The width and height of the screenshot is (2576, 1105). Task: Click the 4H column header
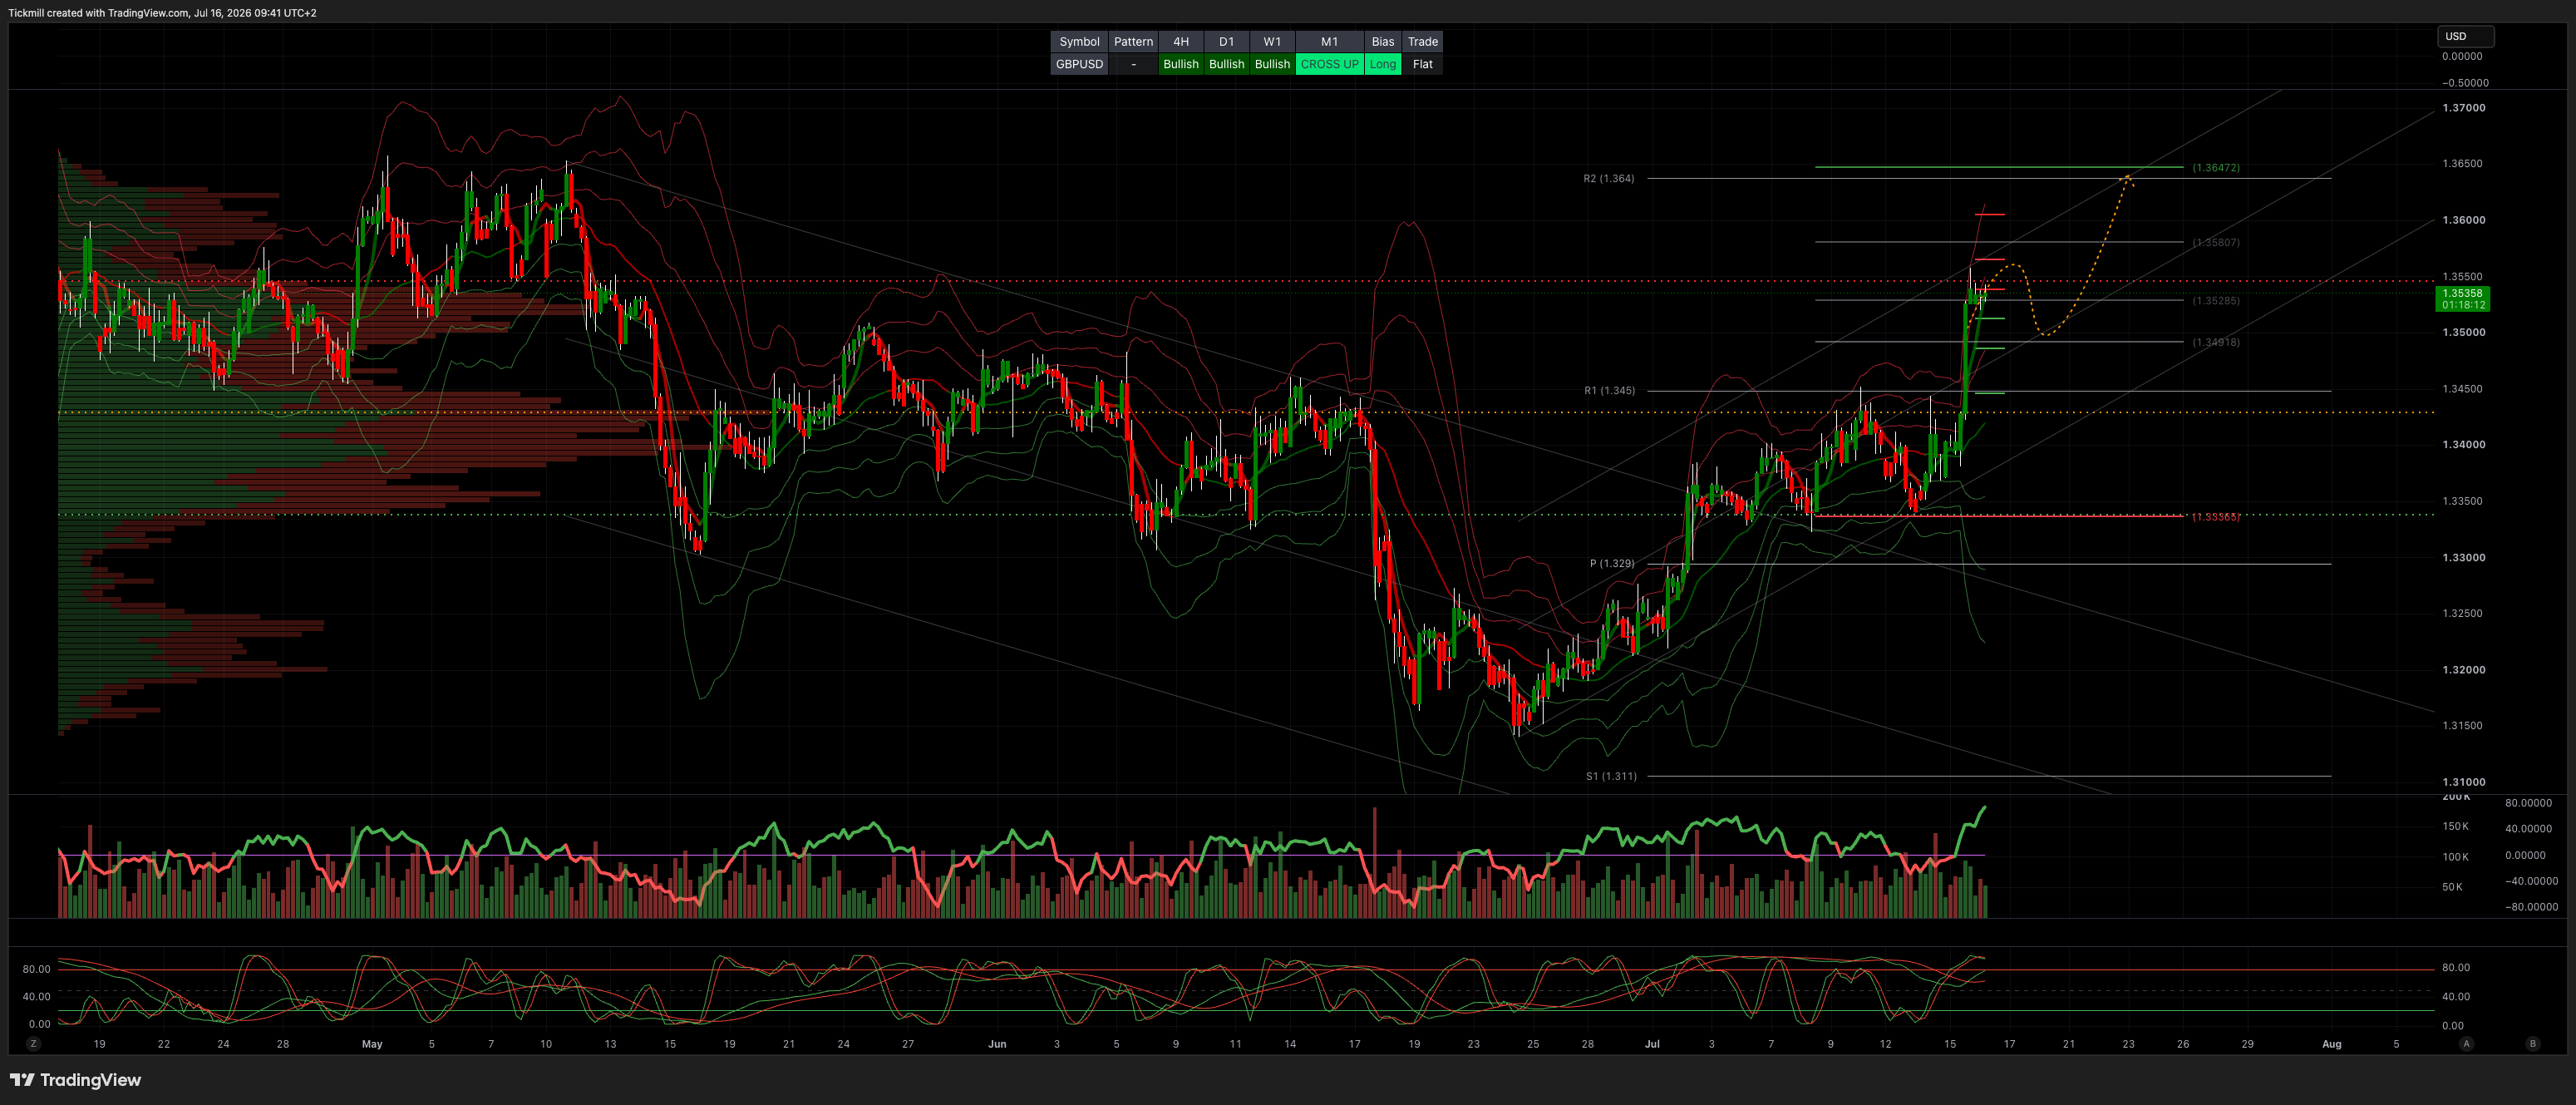click(1181, 41)
